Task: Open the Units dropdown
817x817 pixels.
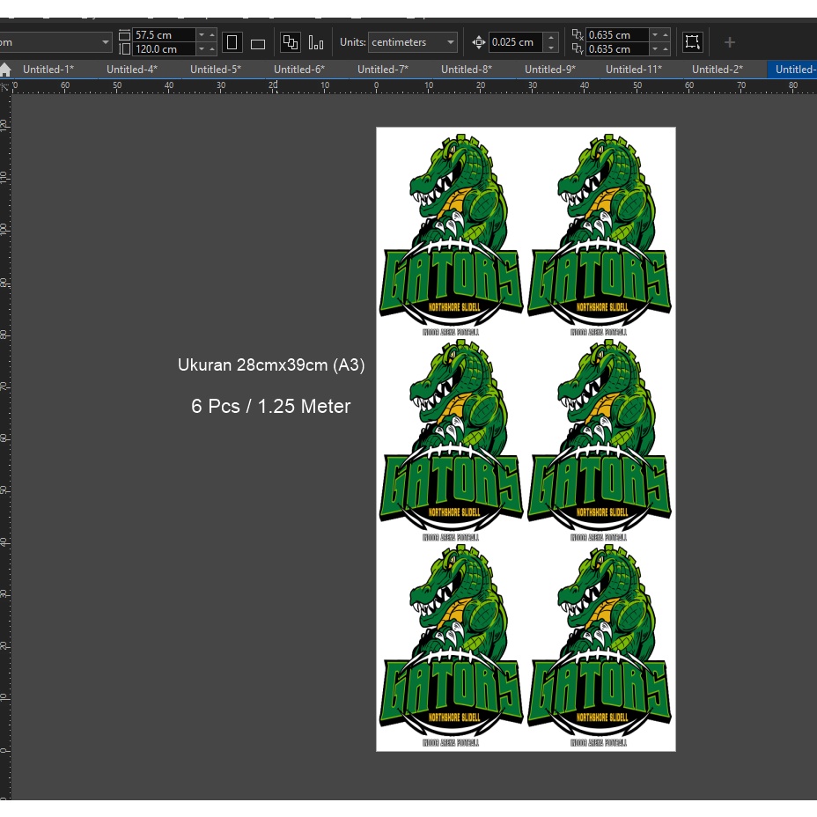Action: tap(449, 41)
